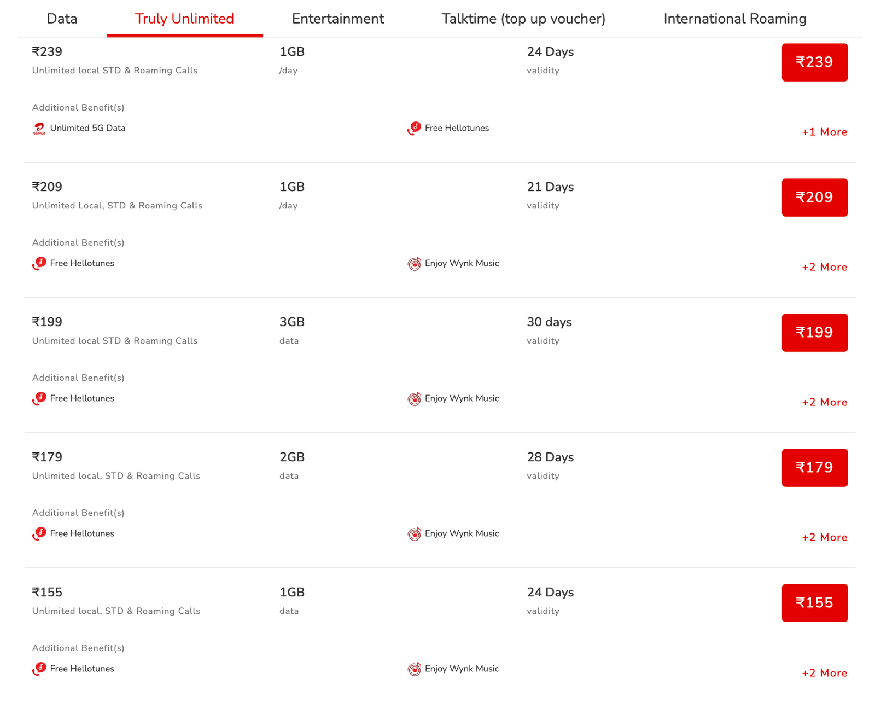
Task: Click Free Hellotunes icon on ₹179 plan
Action: pyautogui.click(x=39, y=533)
